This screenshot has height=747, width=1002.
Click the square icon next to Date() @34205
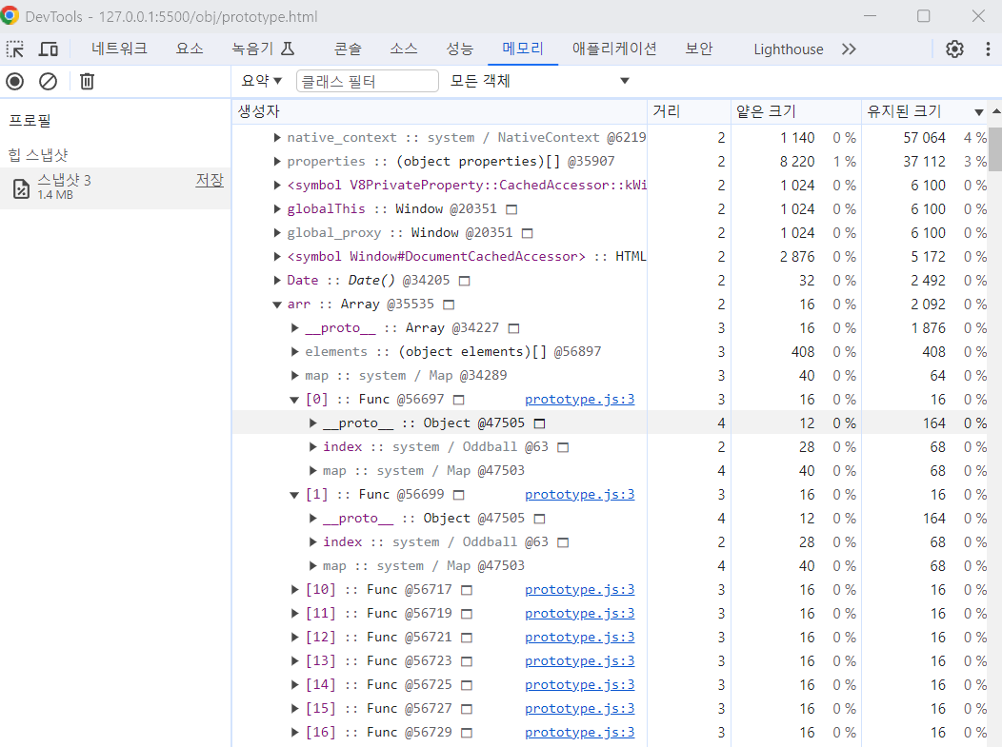pyautogui.click(x=465, y=281)
